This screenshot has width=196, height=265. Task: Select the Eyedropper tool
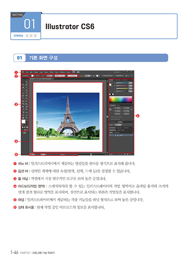tap(23, 109)
